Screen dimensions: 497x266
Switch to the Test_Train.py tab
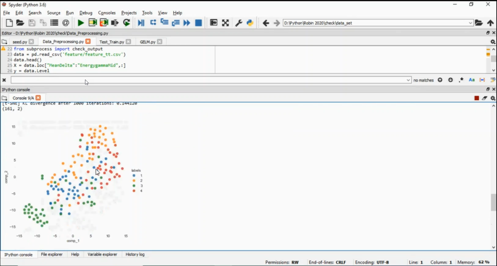point(112,42)
